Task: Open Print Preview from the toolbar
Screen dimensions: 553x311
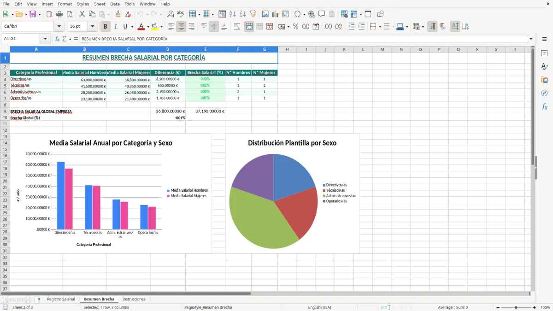Action: click(x=70, y=14)
